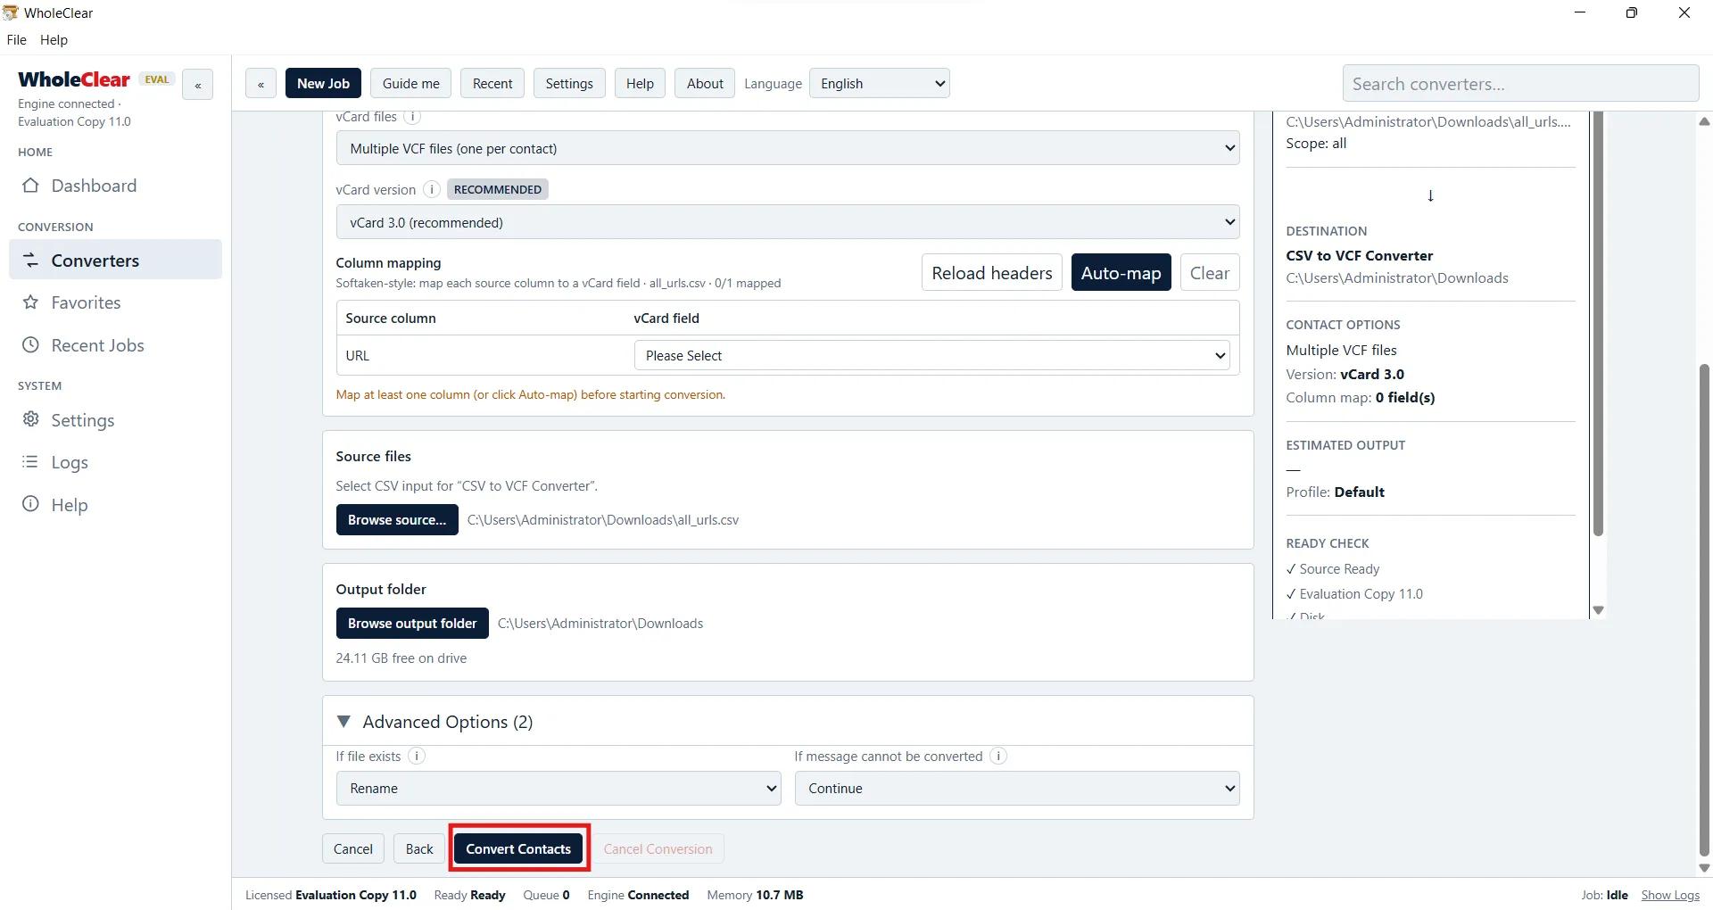Viewport: 1713px width, 910px height.
Task: Click the Recent toolbar button
Action: point(492,84)
